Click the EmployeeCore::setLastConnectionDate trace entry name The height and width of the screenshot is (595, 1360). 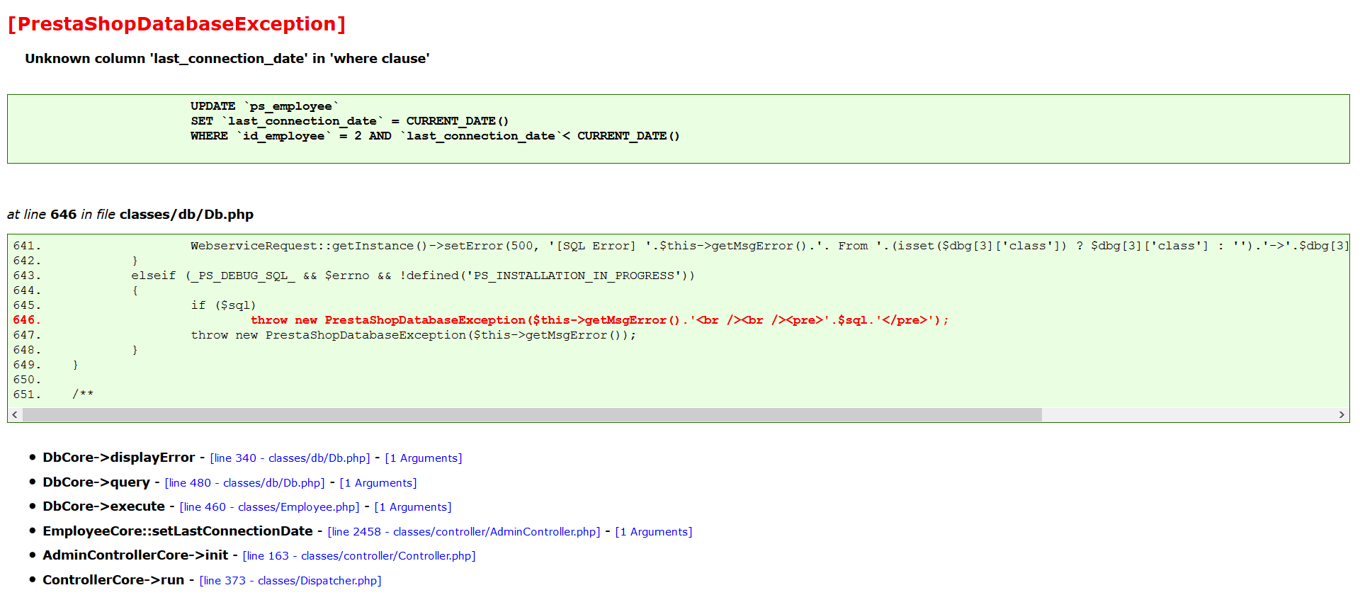177,531
